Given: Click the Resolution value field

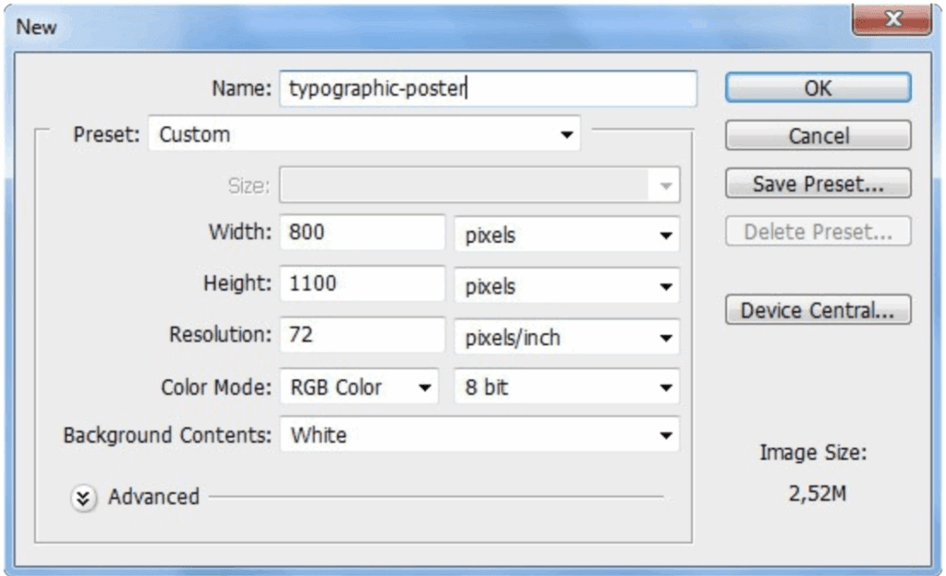Looking at the screenshot, I should click(362, 335).
